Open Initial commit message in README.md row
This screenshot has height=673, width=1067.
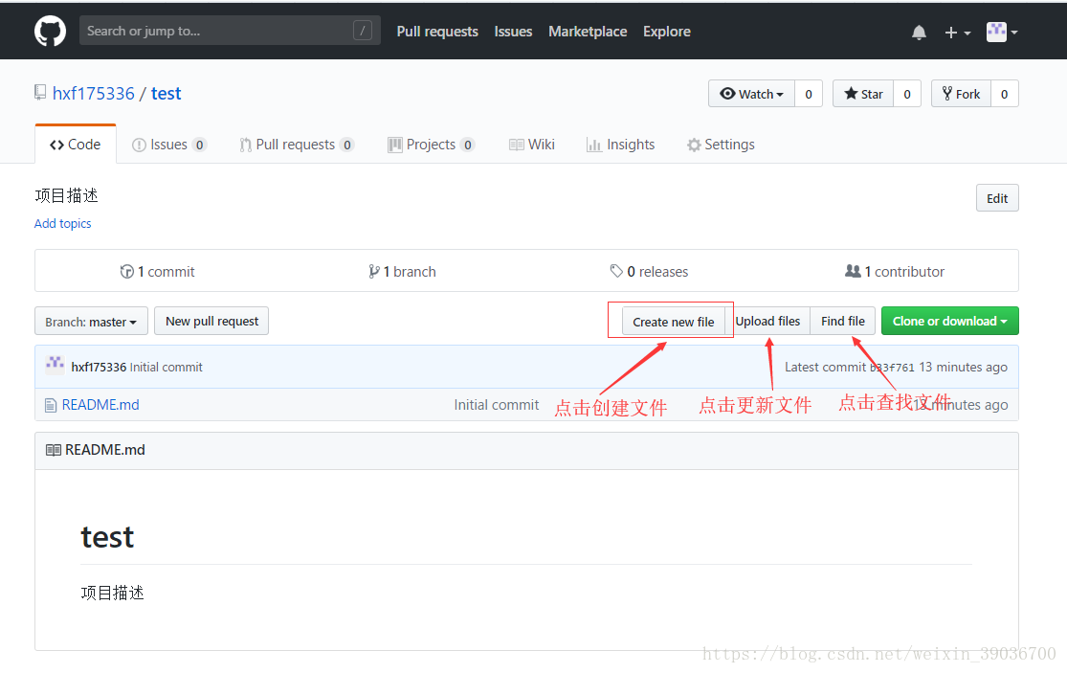496,405
